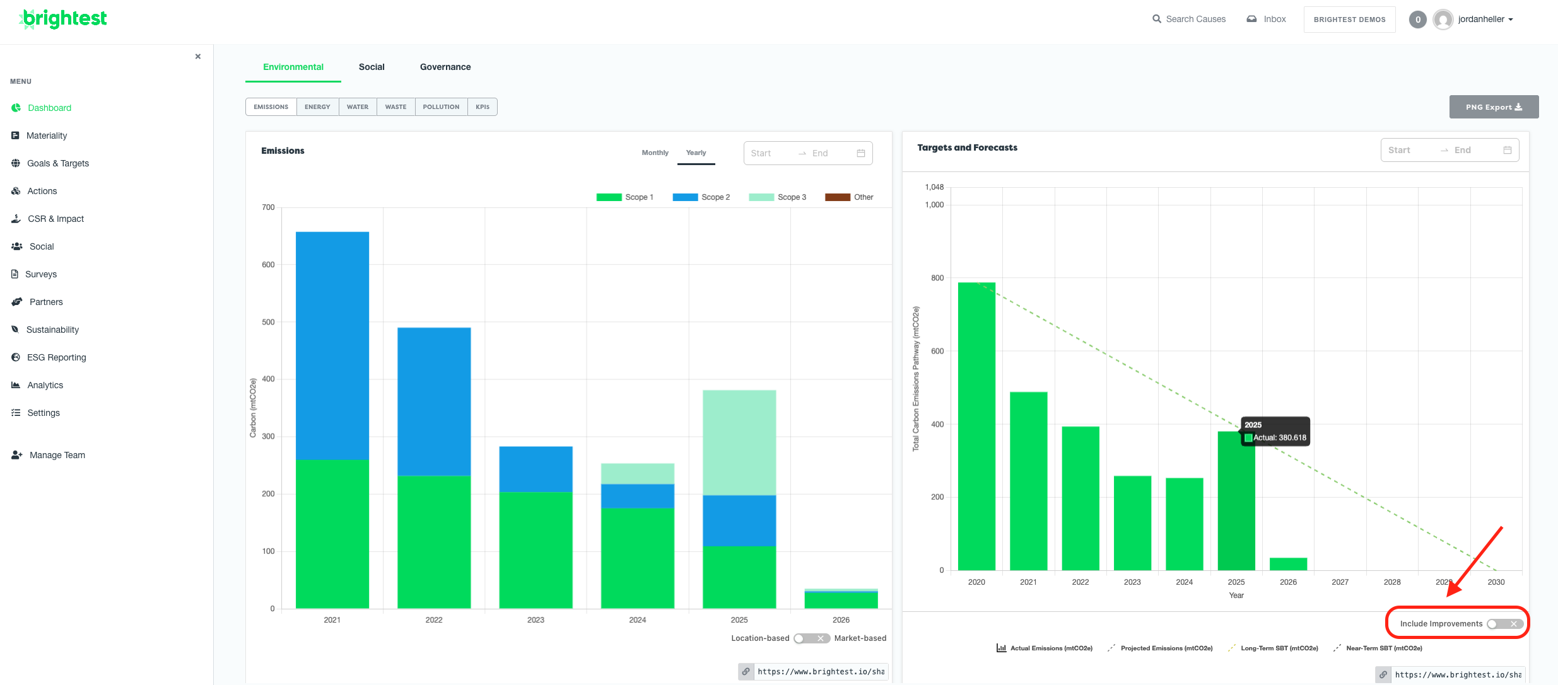Click the BRIGHTEST DEMOS button
The image size is (1558, 685).
1349,20
